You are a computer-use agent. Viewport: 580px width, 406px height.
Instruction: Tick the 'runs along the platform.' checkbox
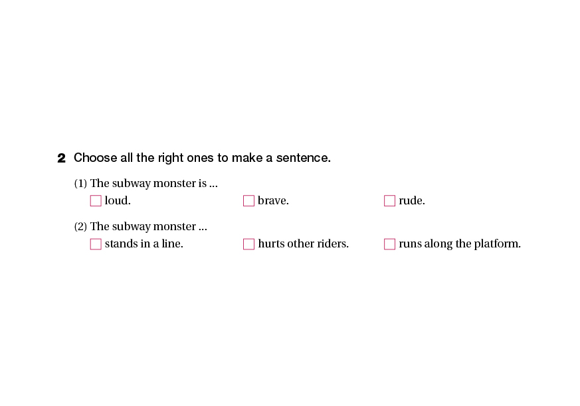(390, 244)
